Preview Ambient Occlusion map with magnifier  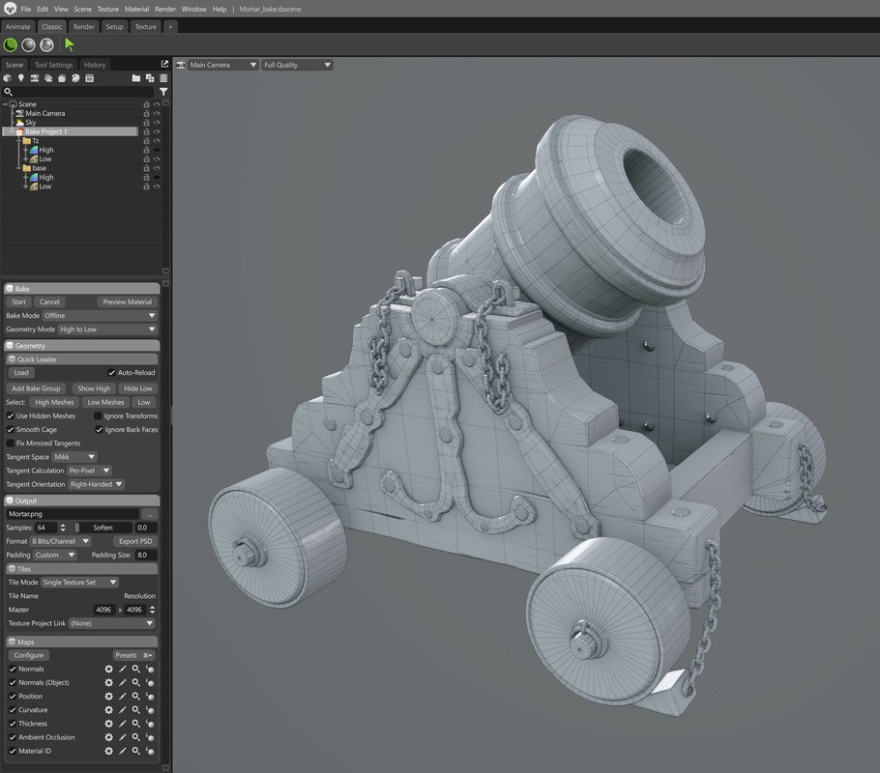135,737
